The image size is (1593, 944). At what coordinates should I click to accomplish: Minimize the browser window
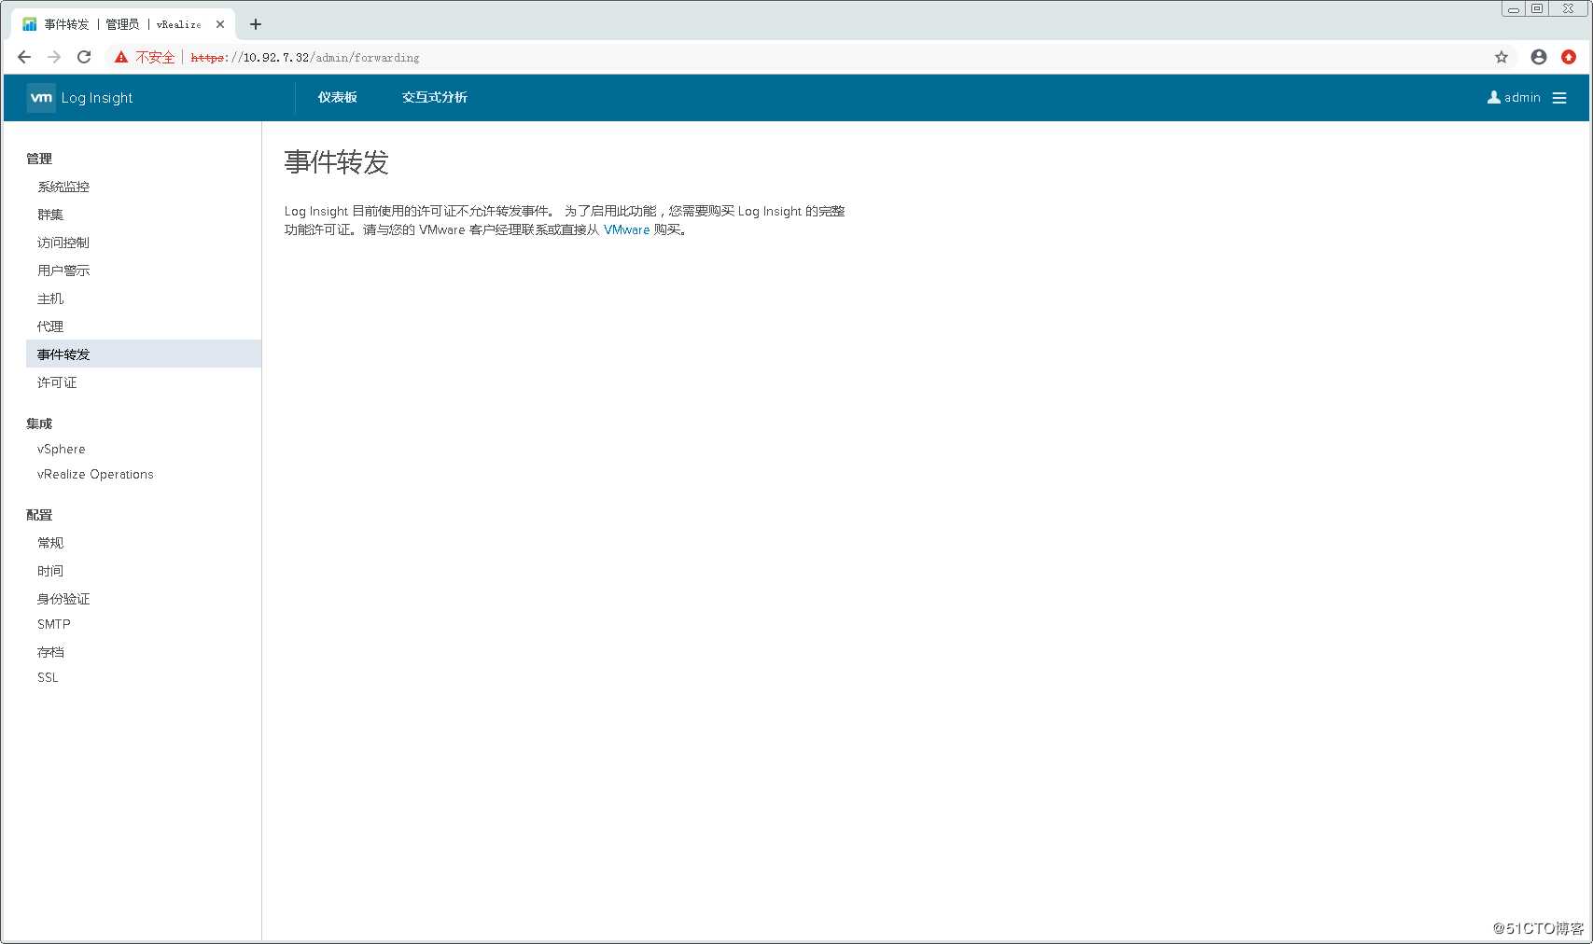pos(1514,8)
